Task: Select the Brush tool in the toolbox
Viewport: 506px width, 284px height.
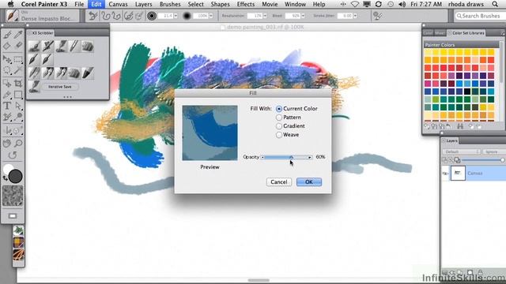Action: coord(7,35)
